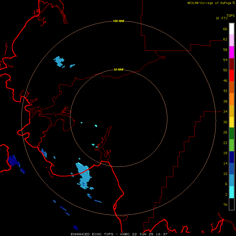Pick the dark green legend band
The image size is (236, 236).
click(232, 133)
